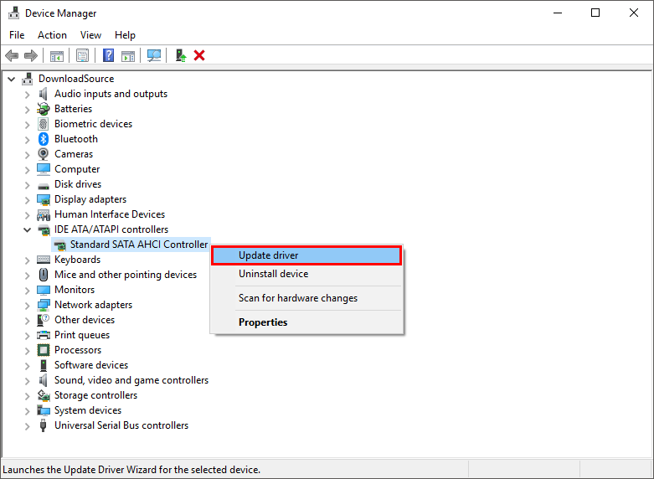The width and height of the screenshot is (654, 479).
Task: Click the Keyboards category icon
Action: point(44,260)
